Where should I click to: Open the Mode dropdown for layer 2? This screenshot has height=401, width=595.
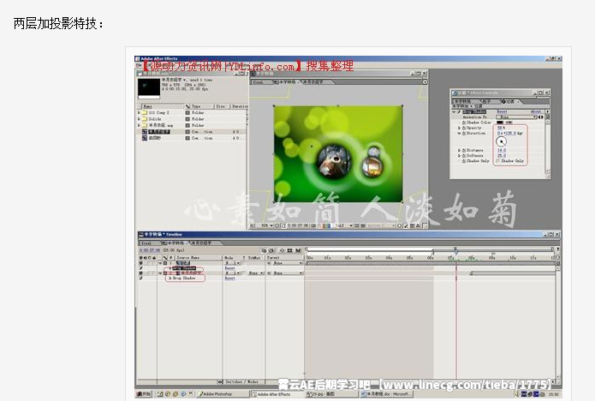click(x=233, y=273)
